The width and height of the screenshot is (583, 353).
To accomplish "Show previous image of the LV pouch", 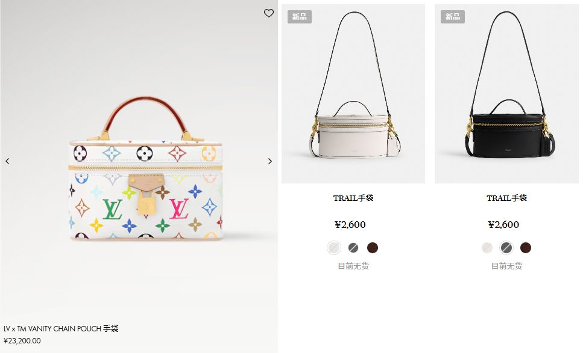I will pyautogui.click(x=8, y=161).
